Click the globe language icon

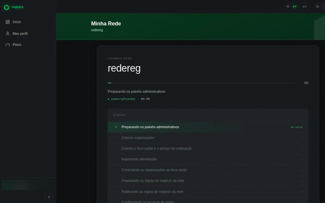288,7
